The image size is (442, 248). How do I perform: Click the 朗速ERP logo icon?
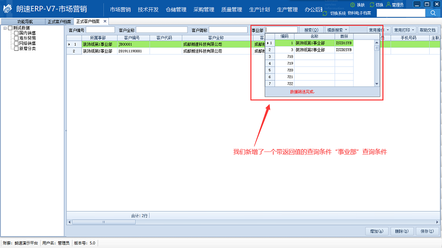(7, 9)
